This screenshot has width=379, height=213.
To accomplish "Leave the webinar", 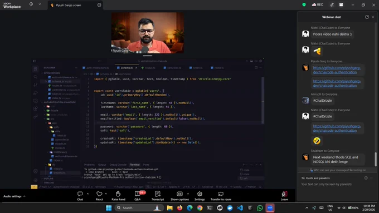I will (284, 196).
